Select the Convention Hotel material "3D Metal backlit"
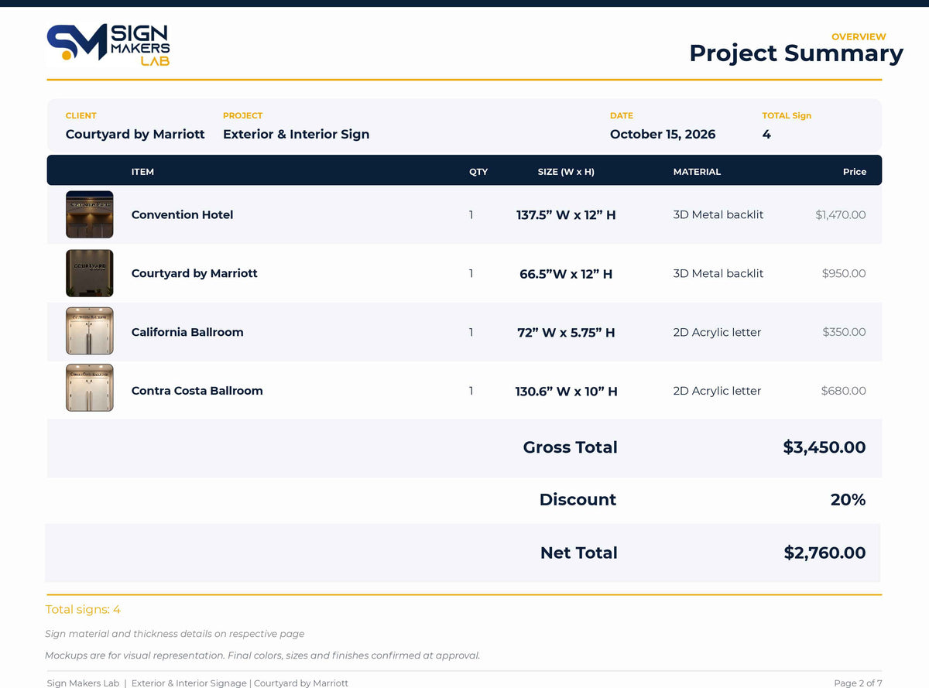 [718, 214]
